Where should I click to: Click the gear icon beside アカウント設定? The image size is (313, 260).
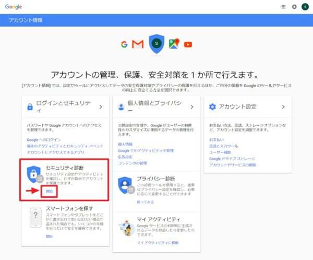click(x=212, y=107)
